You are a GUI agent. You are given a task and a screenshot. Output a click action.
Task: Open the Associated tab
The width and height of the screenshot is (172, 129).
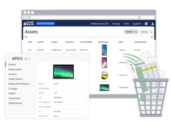pyautogui.click(x=14, y=98)
